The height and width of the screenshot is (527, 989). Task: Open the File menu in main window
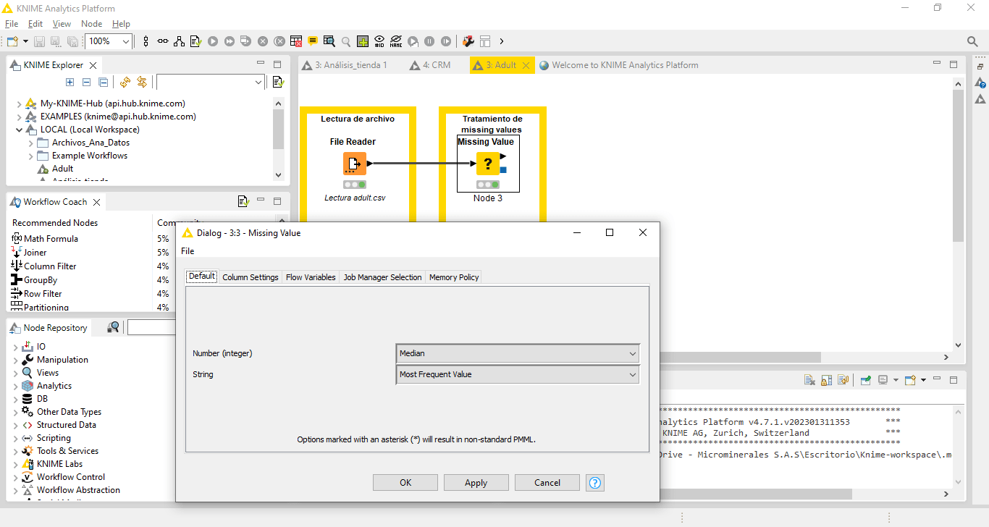point(12,24)
